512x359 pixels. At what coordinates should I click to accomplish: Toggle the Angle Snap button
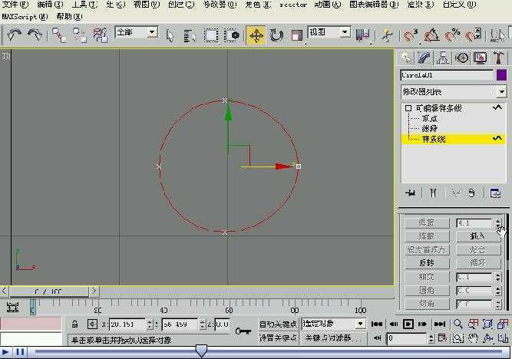tap(431, 35)
